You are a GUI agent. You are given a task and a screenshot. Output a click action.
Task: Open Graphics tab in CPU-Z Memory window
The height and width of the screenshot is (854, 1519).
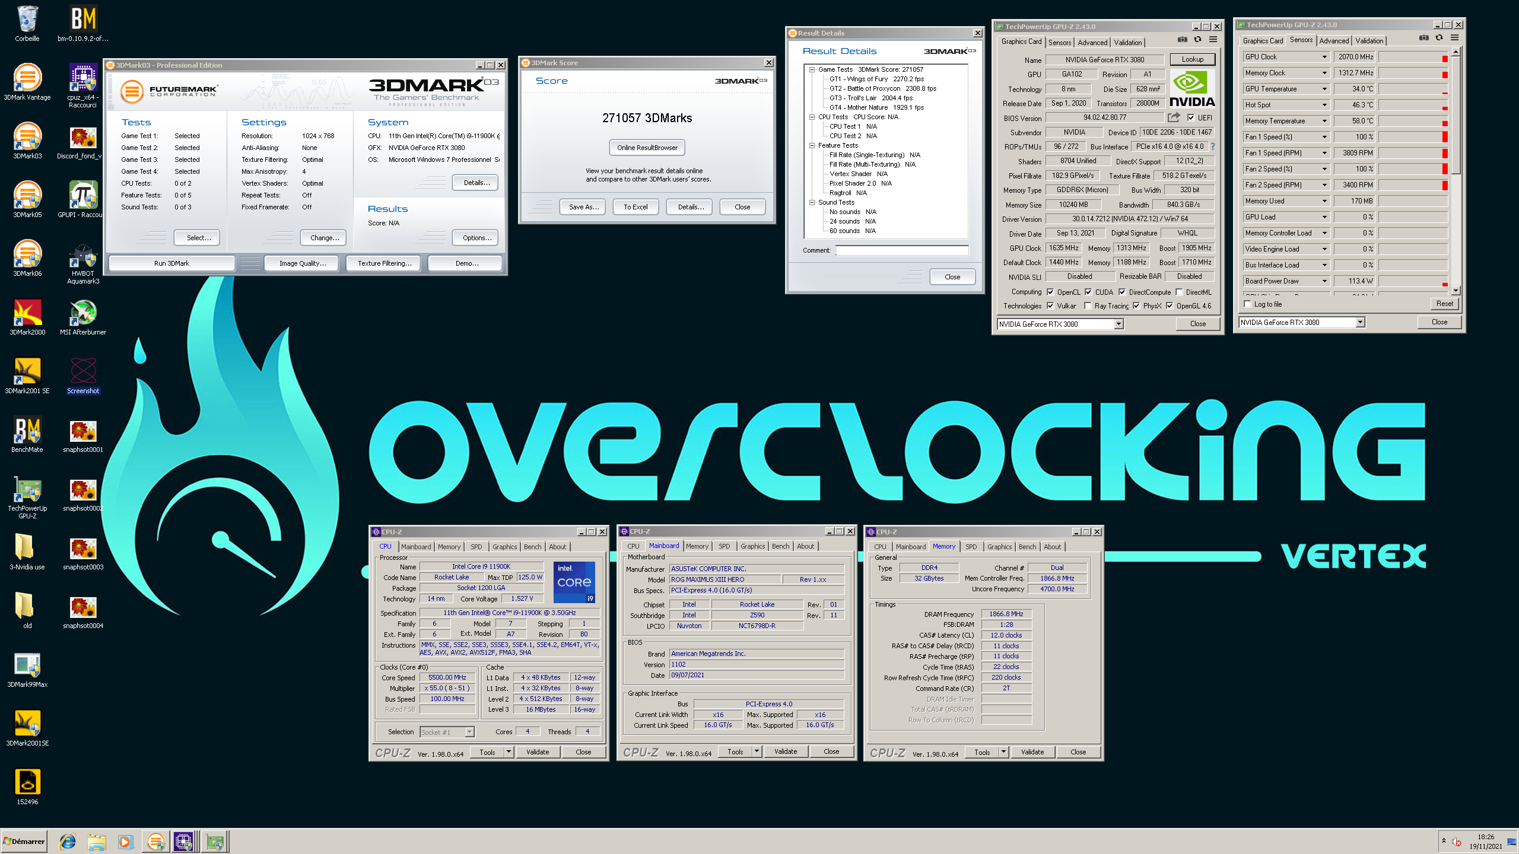point(999,547)
